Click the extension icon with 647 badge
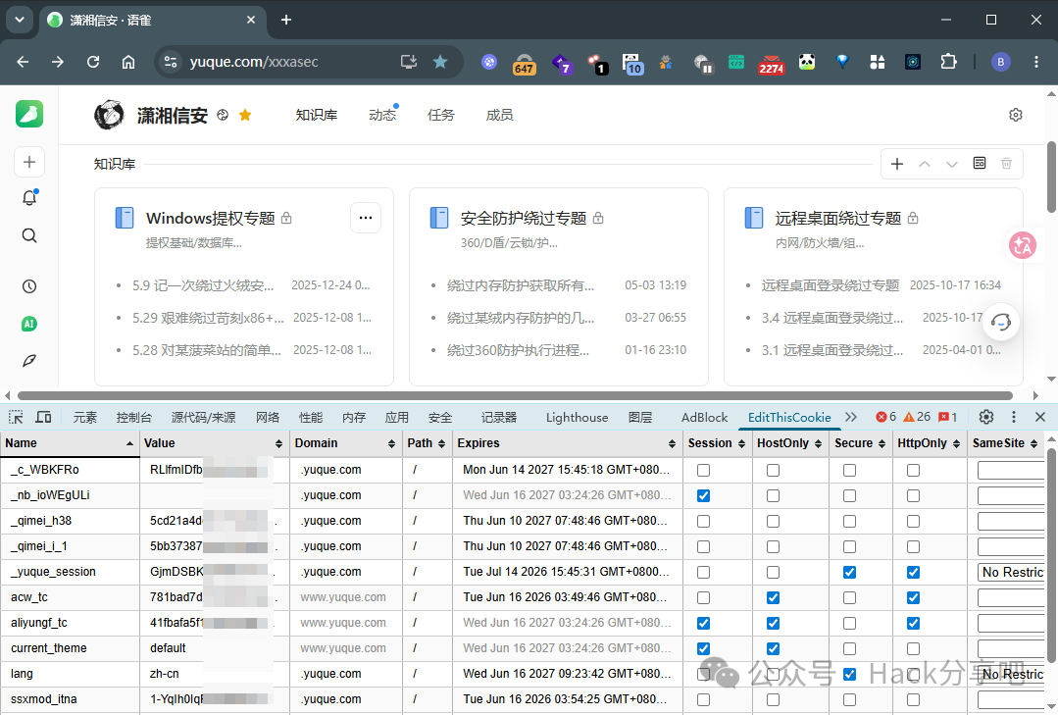 tap(525, 64)
